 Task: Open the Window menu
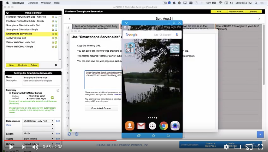tap(46, 3)
